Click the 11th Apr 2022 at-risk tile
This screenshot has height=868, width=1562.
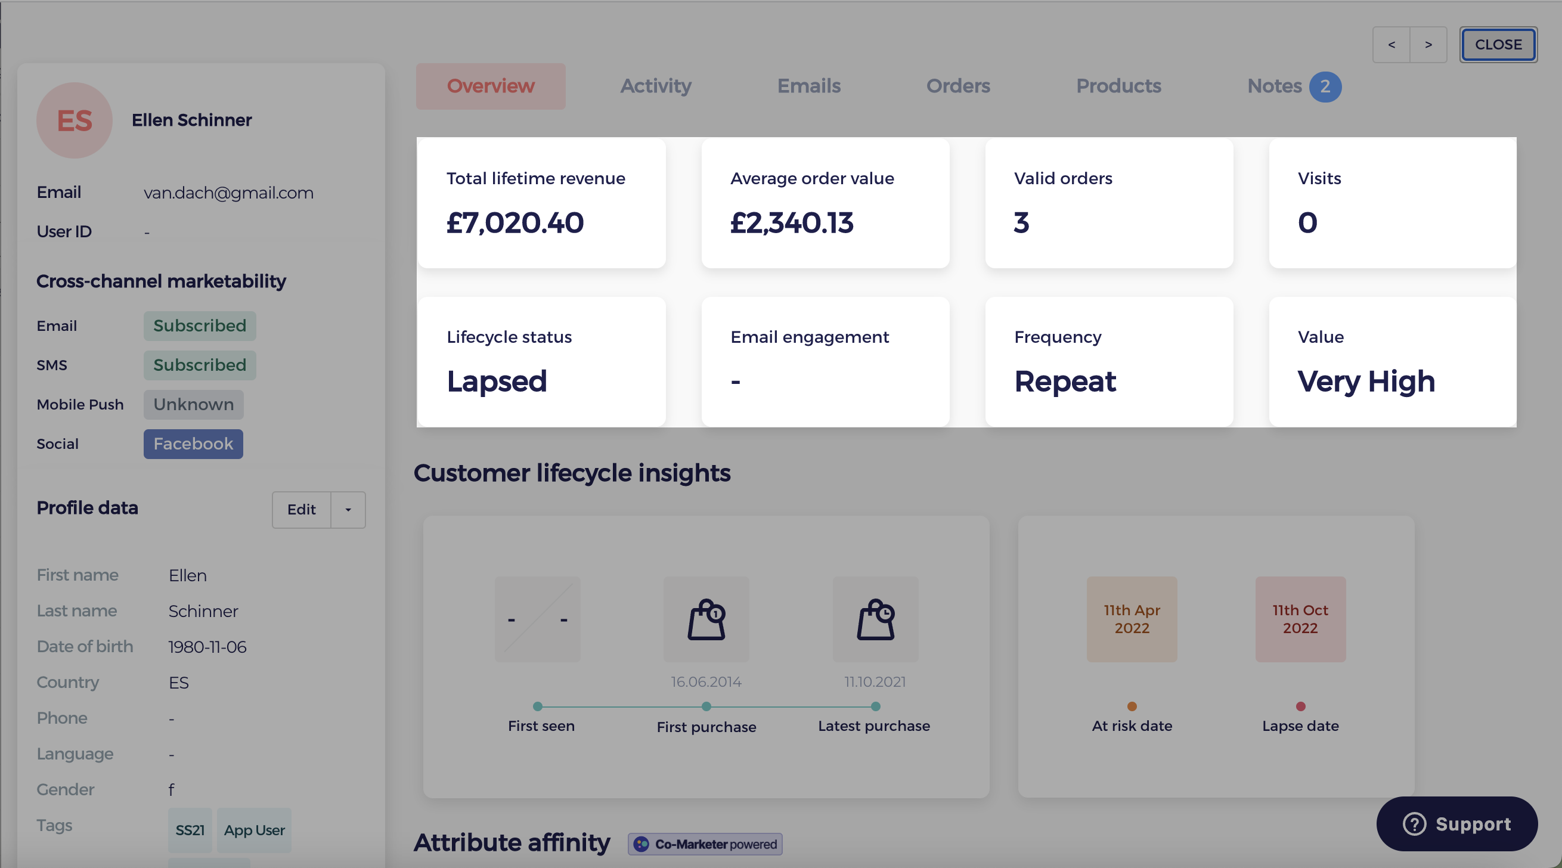point(1131,619)
